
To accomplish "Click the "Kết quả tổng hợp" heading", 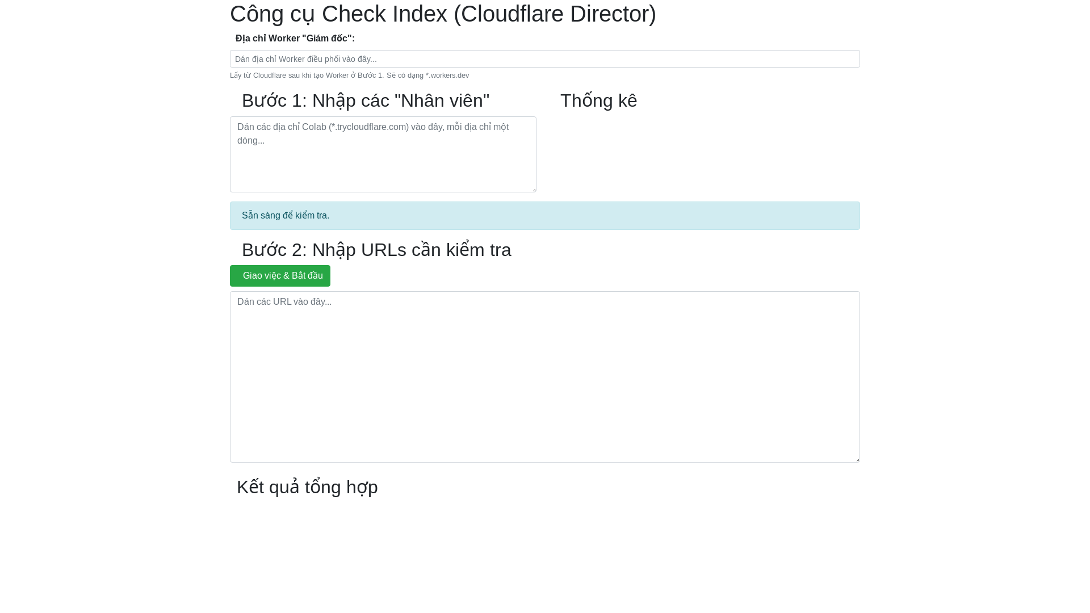I will tap(307, 488).
